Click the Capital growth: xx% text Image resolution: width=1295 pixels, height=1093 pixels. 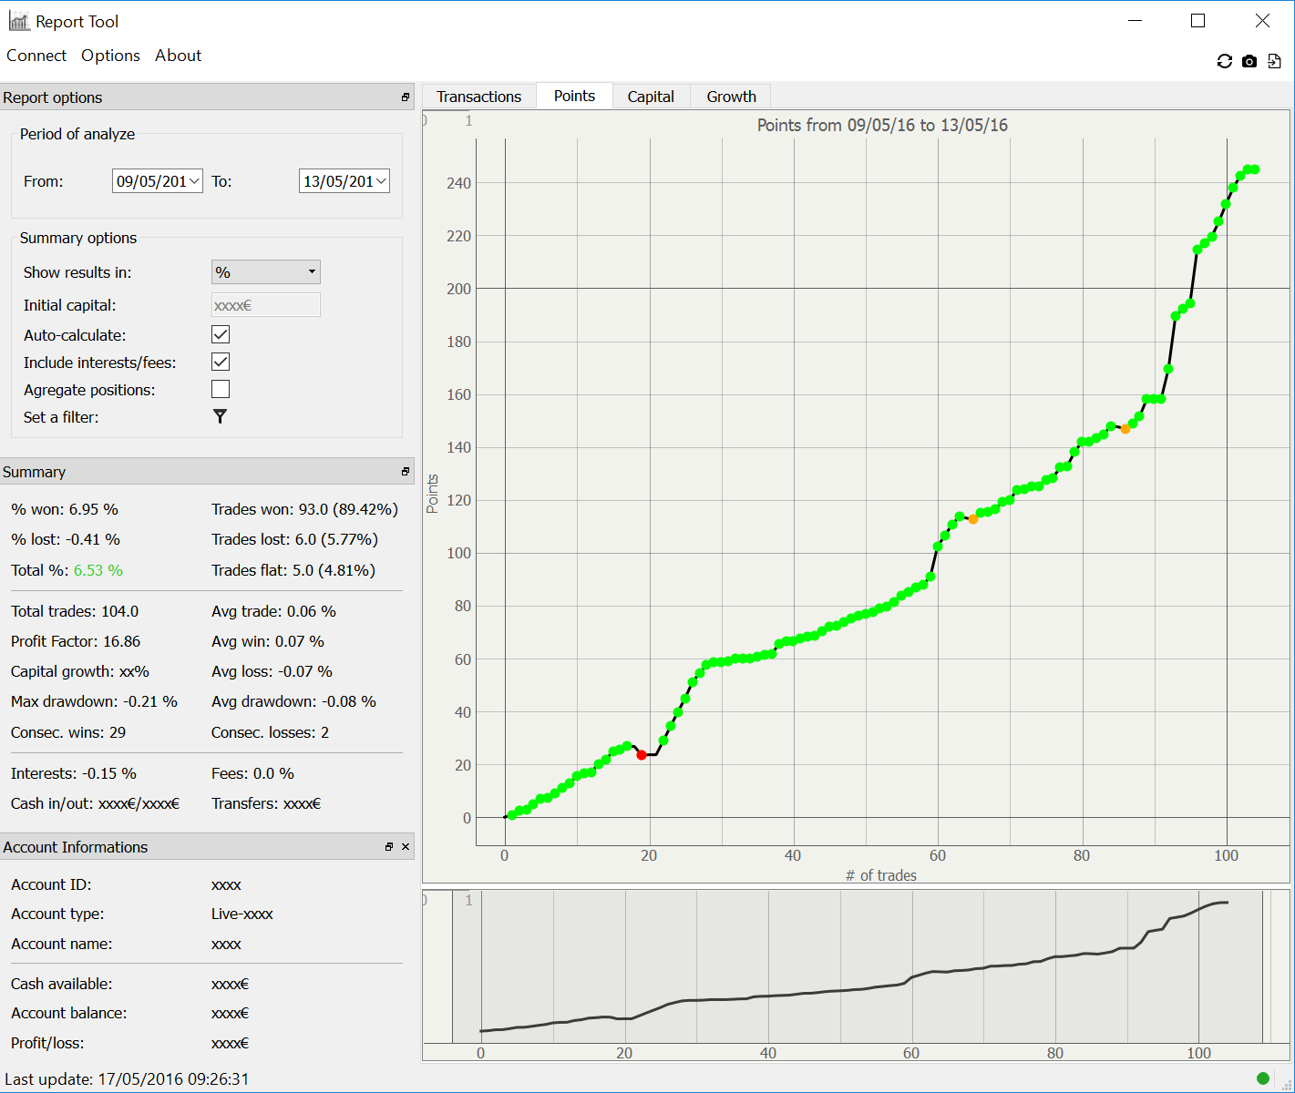point(80,671)
